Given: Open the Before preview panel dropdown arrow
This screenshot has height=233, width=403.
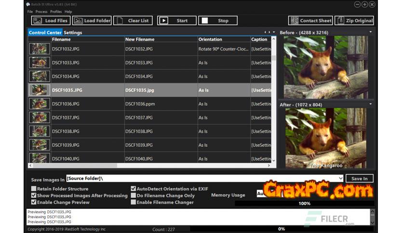Looking at the screenshot, I should pyautogui.click(x=370, y=32).
